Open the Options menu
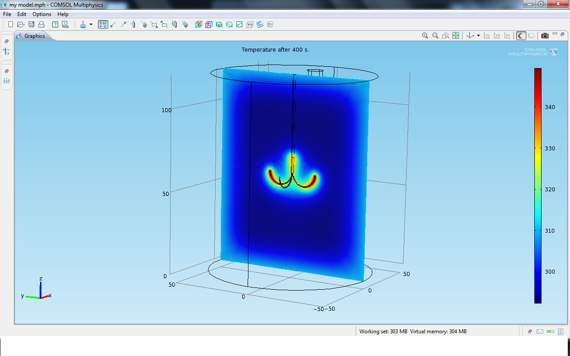This screenshot has height=356, width=570. click(42, 14)
